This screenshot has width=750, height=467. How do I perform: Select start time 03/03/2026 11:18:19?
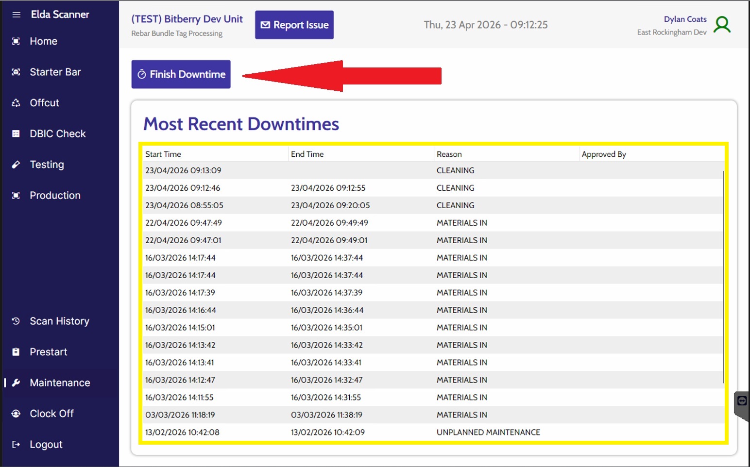180,415
